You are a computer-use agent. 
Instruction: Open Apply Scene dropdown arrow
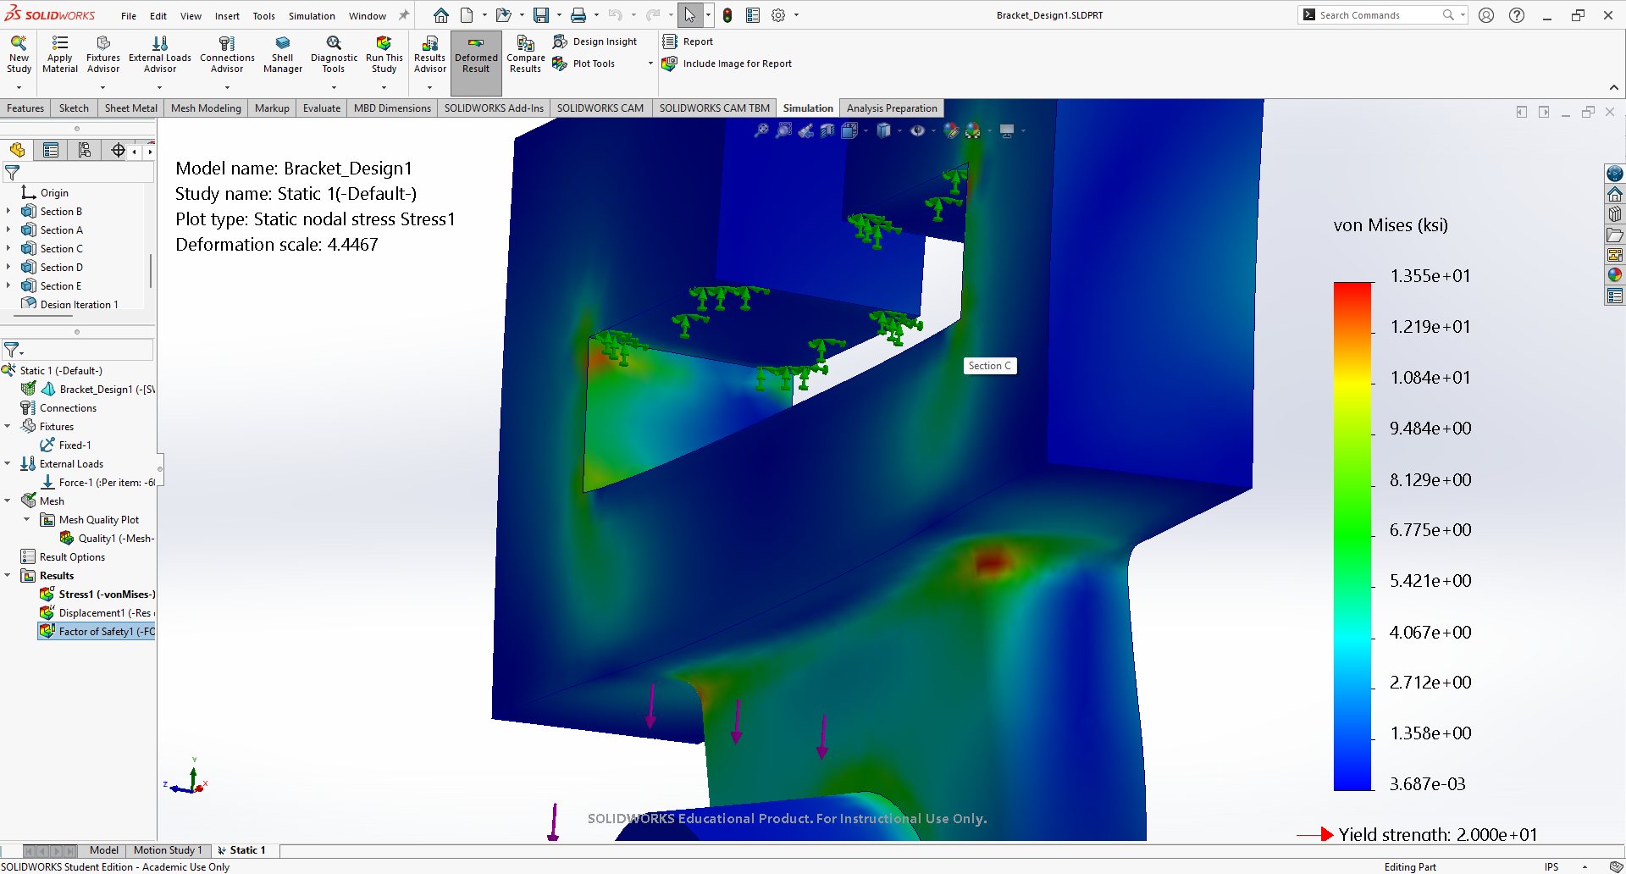click(x=989, y=130)
